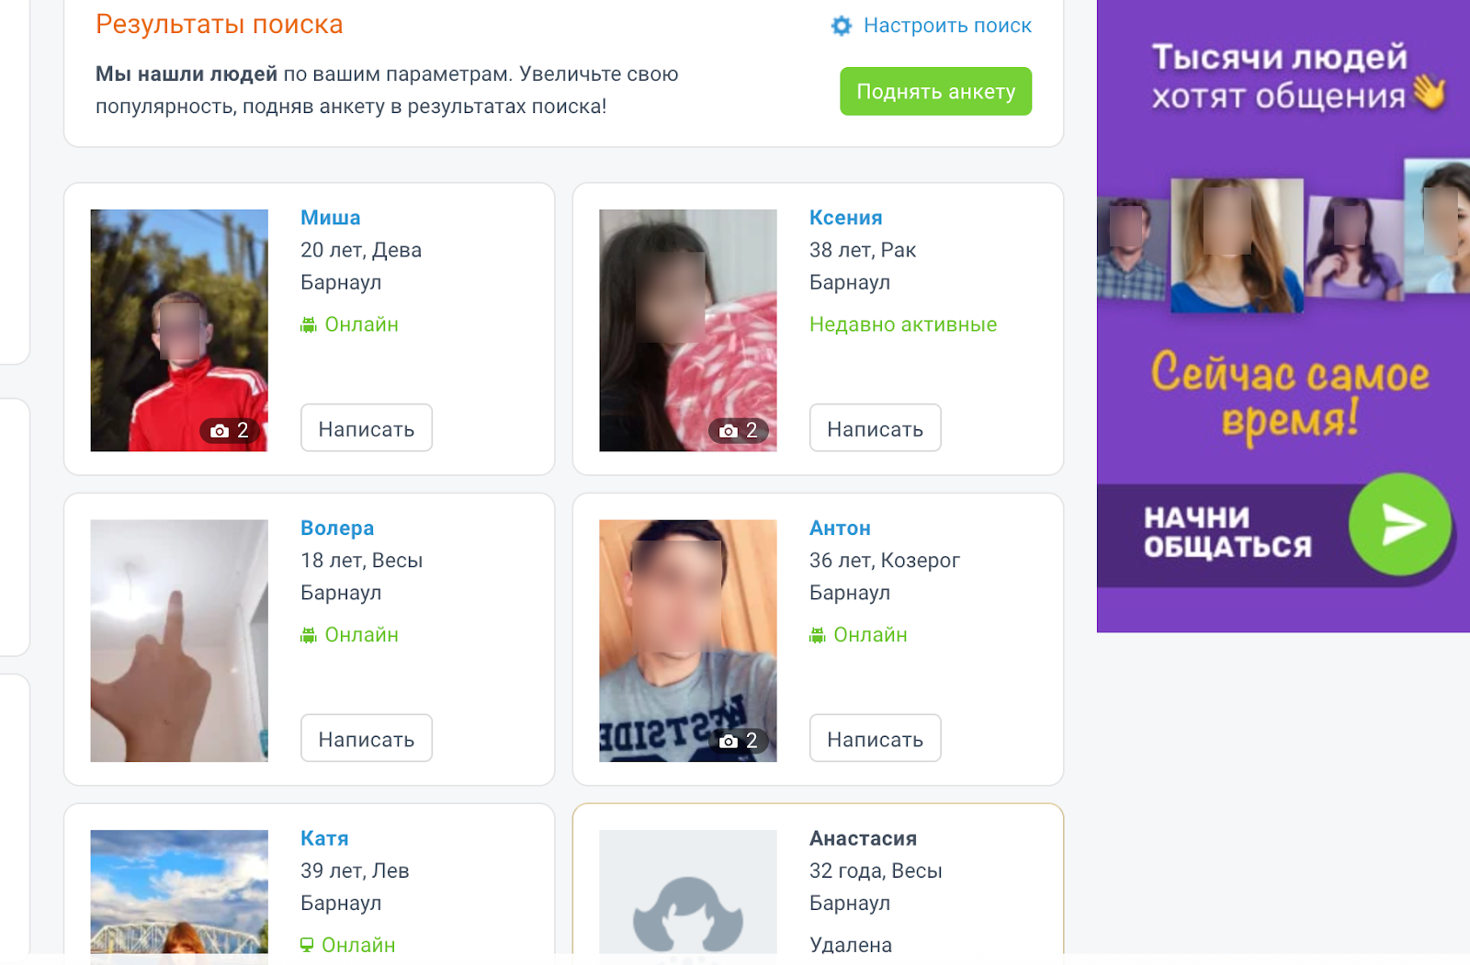
Task: Click the green send arrow in the ad
Action: coord(1400,525)
